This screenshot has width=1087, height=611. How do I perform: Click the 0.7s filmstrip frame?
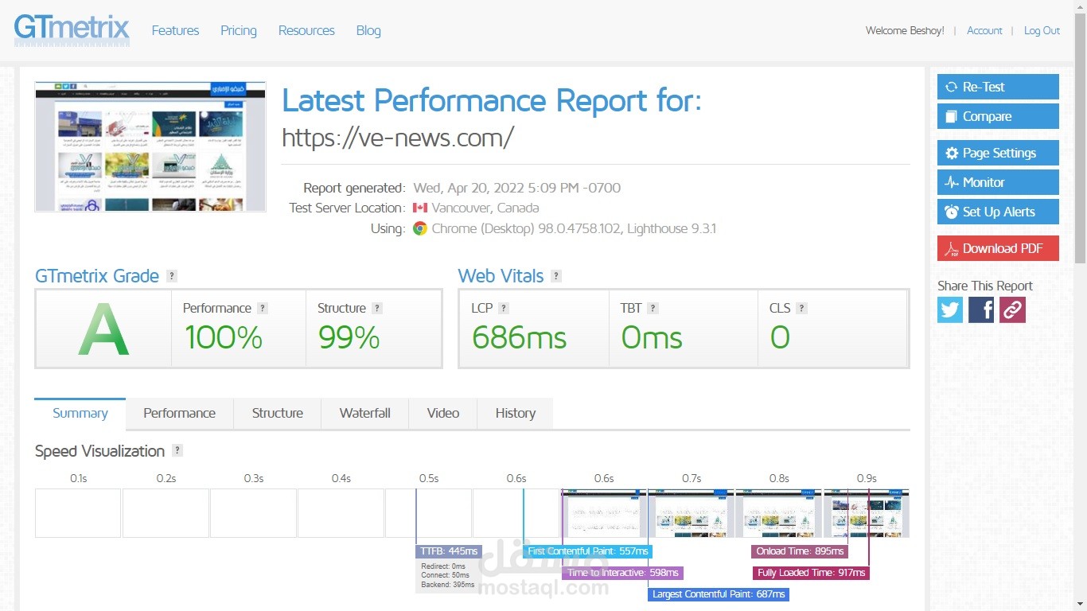click(691, 513)
